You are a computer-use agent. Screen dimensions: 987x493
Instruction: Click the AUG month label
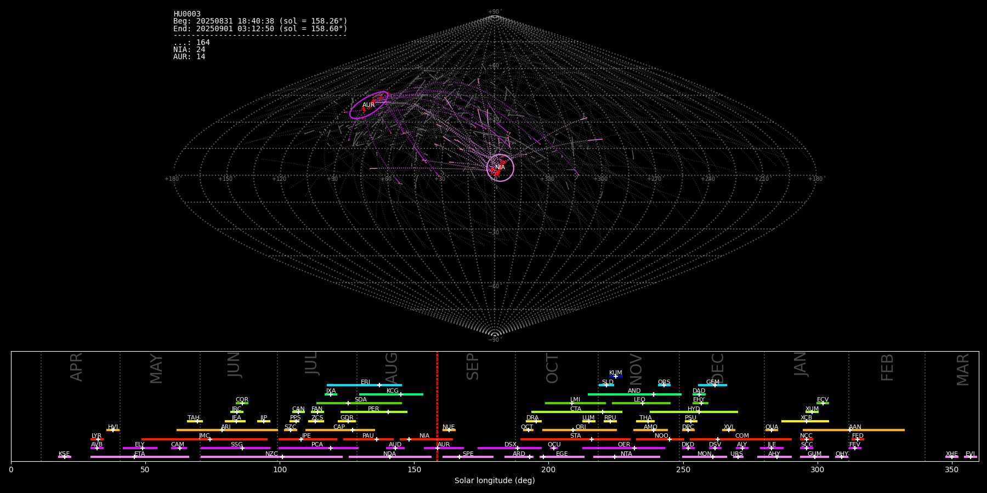[392, 368]
